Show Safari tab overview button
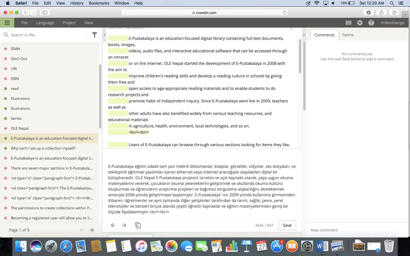Image resolution: width=410 pixels, height=256 pixels. [394, 12]
